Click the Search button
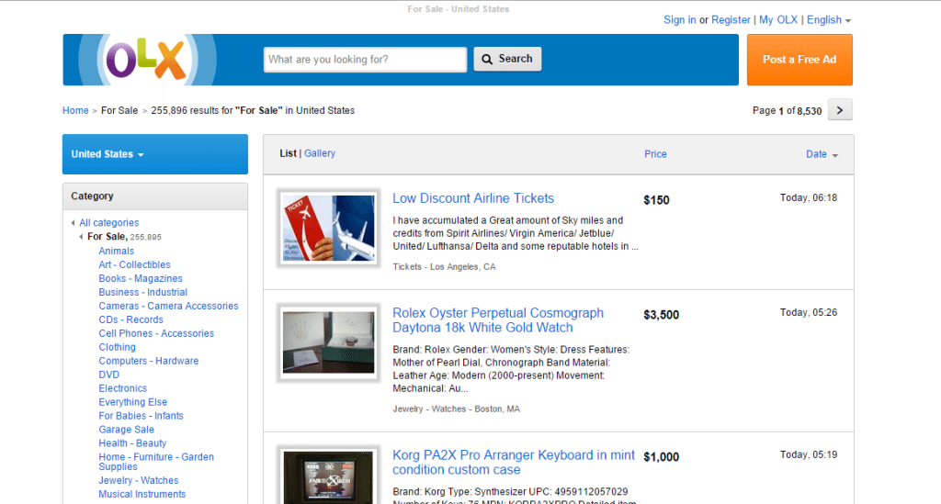This screenshot has width=941, height=504. coord(507,59)
